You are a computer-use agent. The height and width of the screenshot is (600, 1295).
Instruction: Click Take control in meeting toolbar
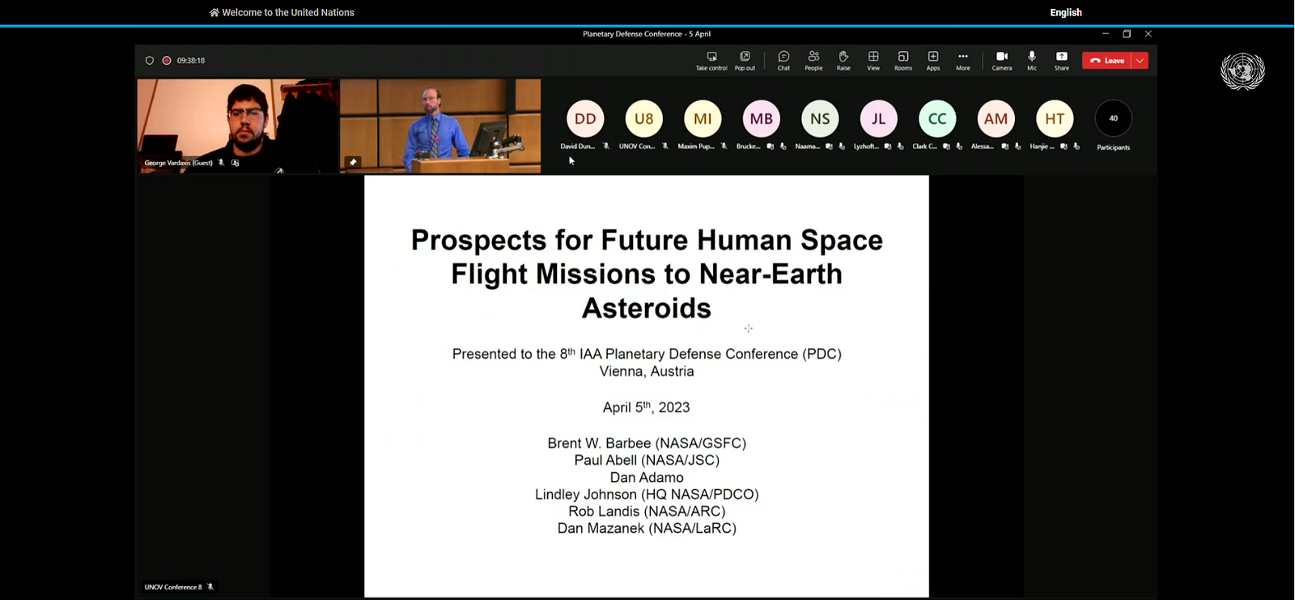[711, 61]
